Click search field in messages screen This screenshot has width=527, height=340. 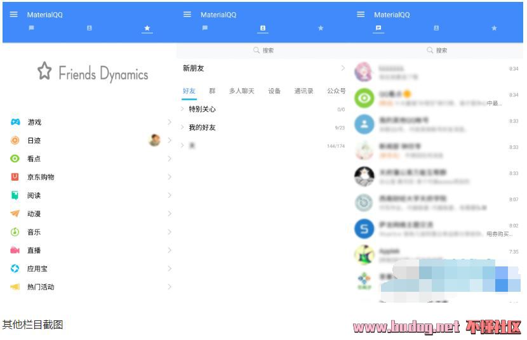click(x=437, y=50)
